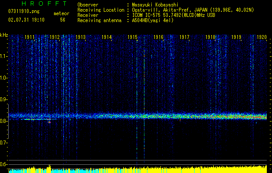Click the 1.1 kHz frequency label
This screenshot has height=173, width=272.
(x=3, y=56)
